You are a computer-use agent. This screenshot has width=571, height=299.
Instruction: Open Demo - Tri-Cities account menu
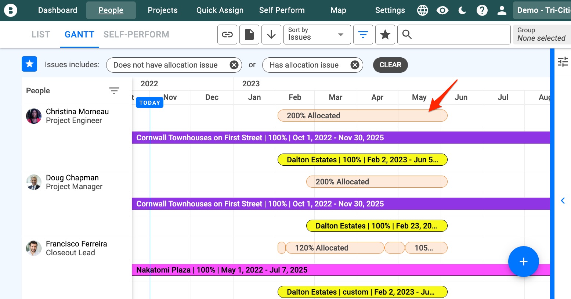point(542,10)
